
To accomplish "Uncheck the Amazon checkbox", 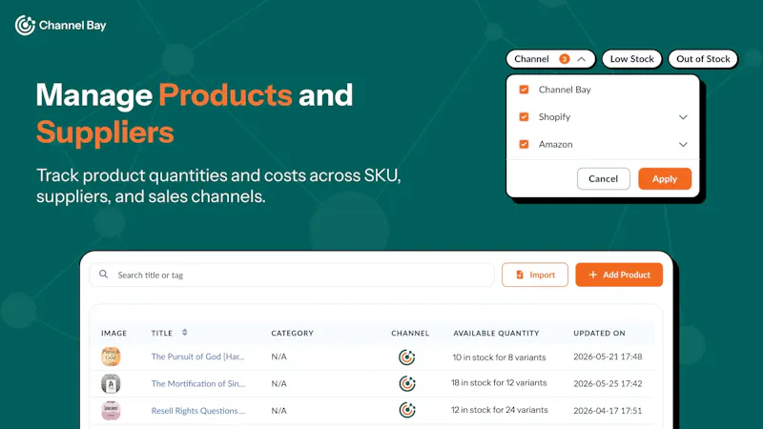I will [x=524, y=144].
